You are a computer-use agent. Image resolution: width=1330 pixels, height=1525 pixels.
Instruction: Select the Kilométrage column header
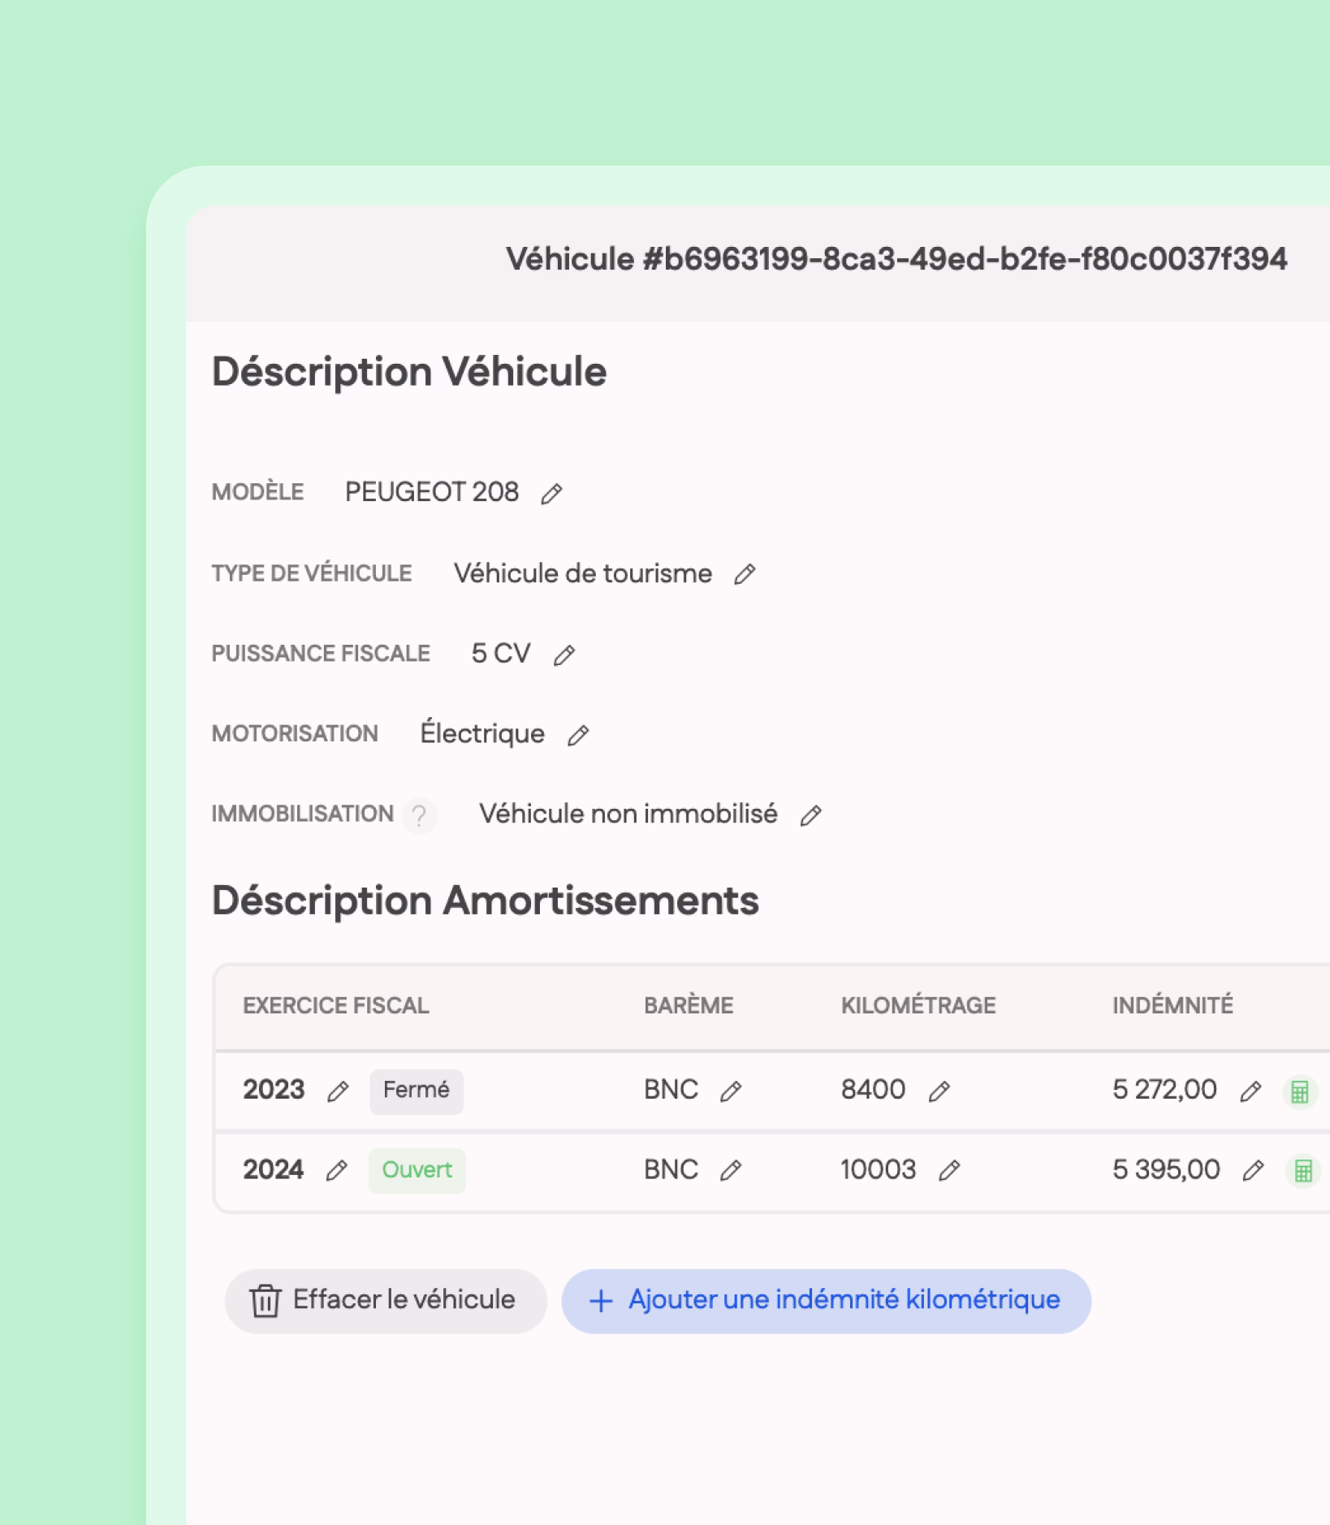[918, 1005]
